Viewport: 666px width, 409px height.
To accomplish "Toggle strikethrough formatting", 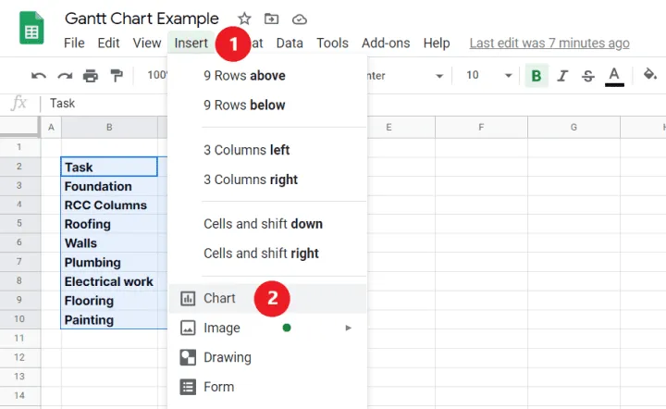I will pos(588,76).
